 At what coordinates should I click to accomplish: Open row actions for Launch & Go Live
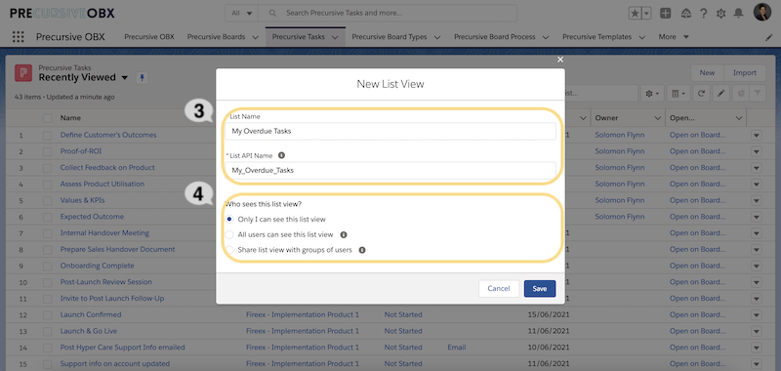[x=757, y=331]
